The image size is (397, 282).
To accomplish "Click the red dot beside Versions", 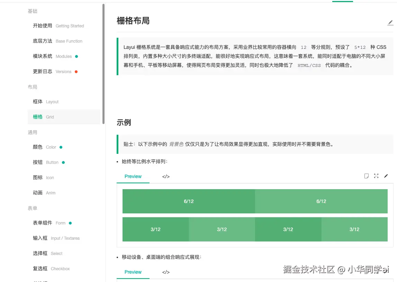I will [x=76, y=72].
